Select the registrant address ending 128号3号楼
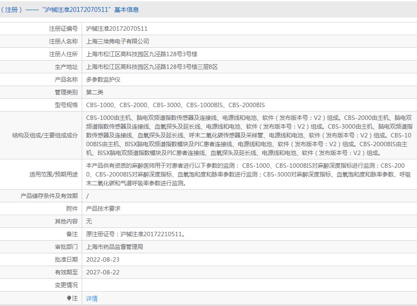Image resolution: width=417 pixels, height=306 pixels. tap(142, 54)
